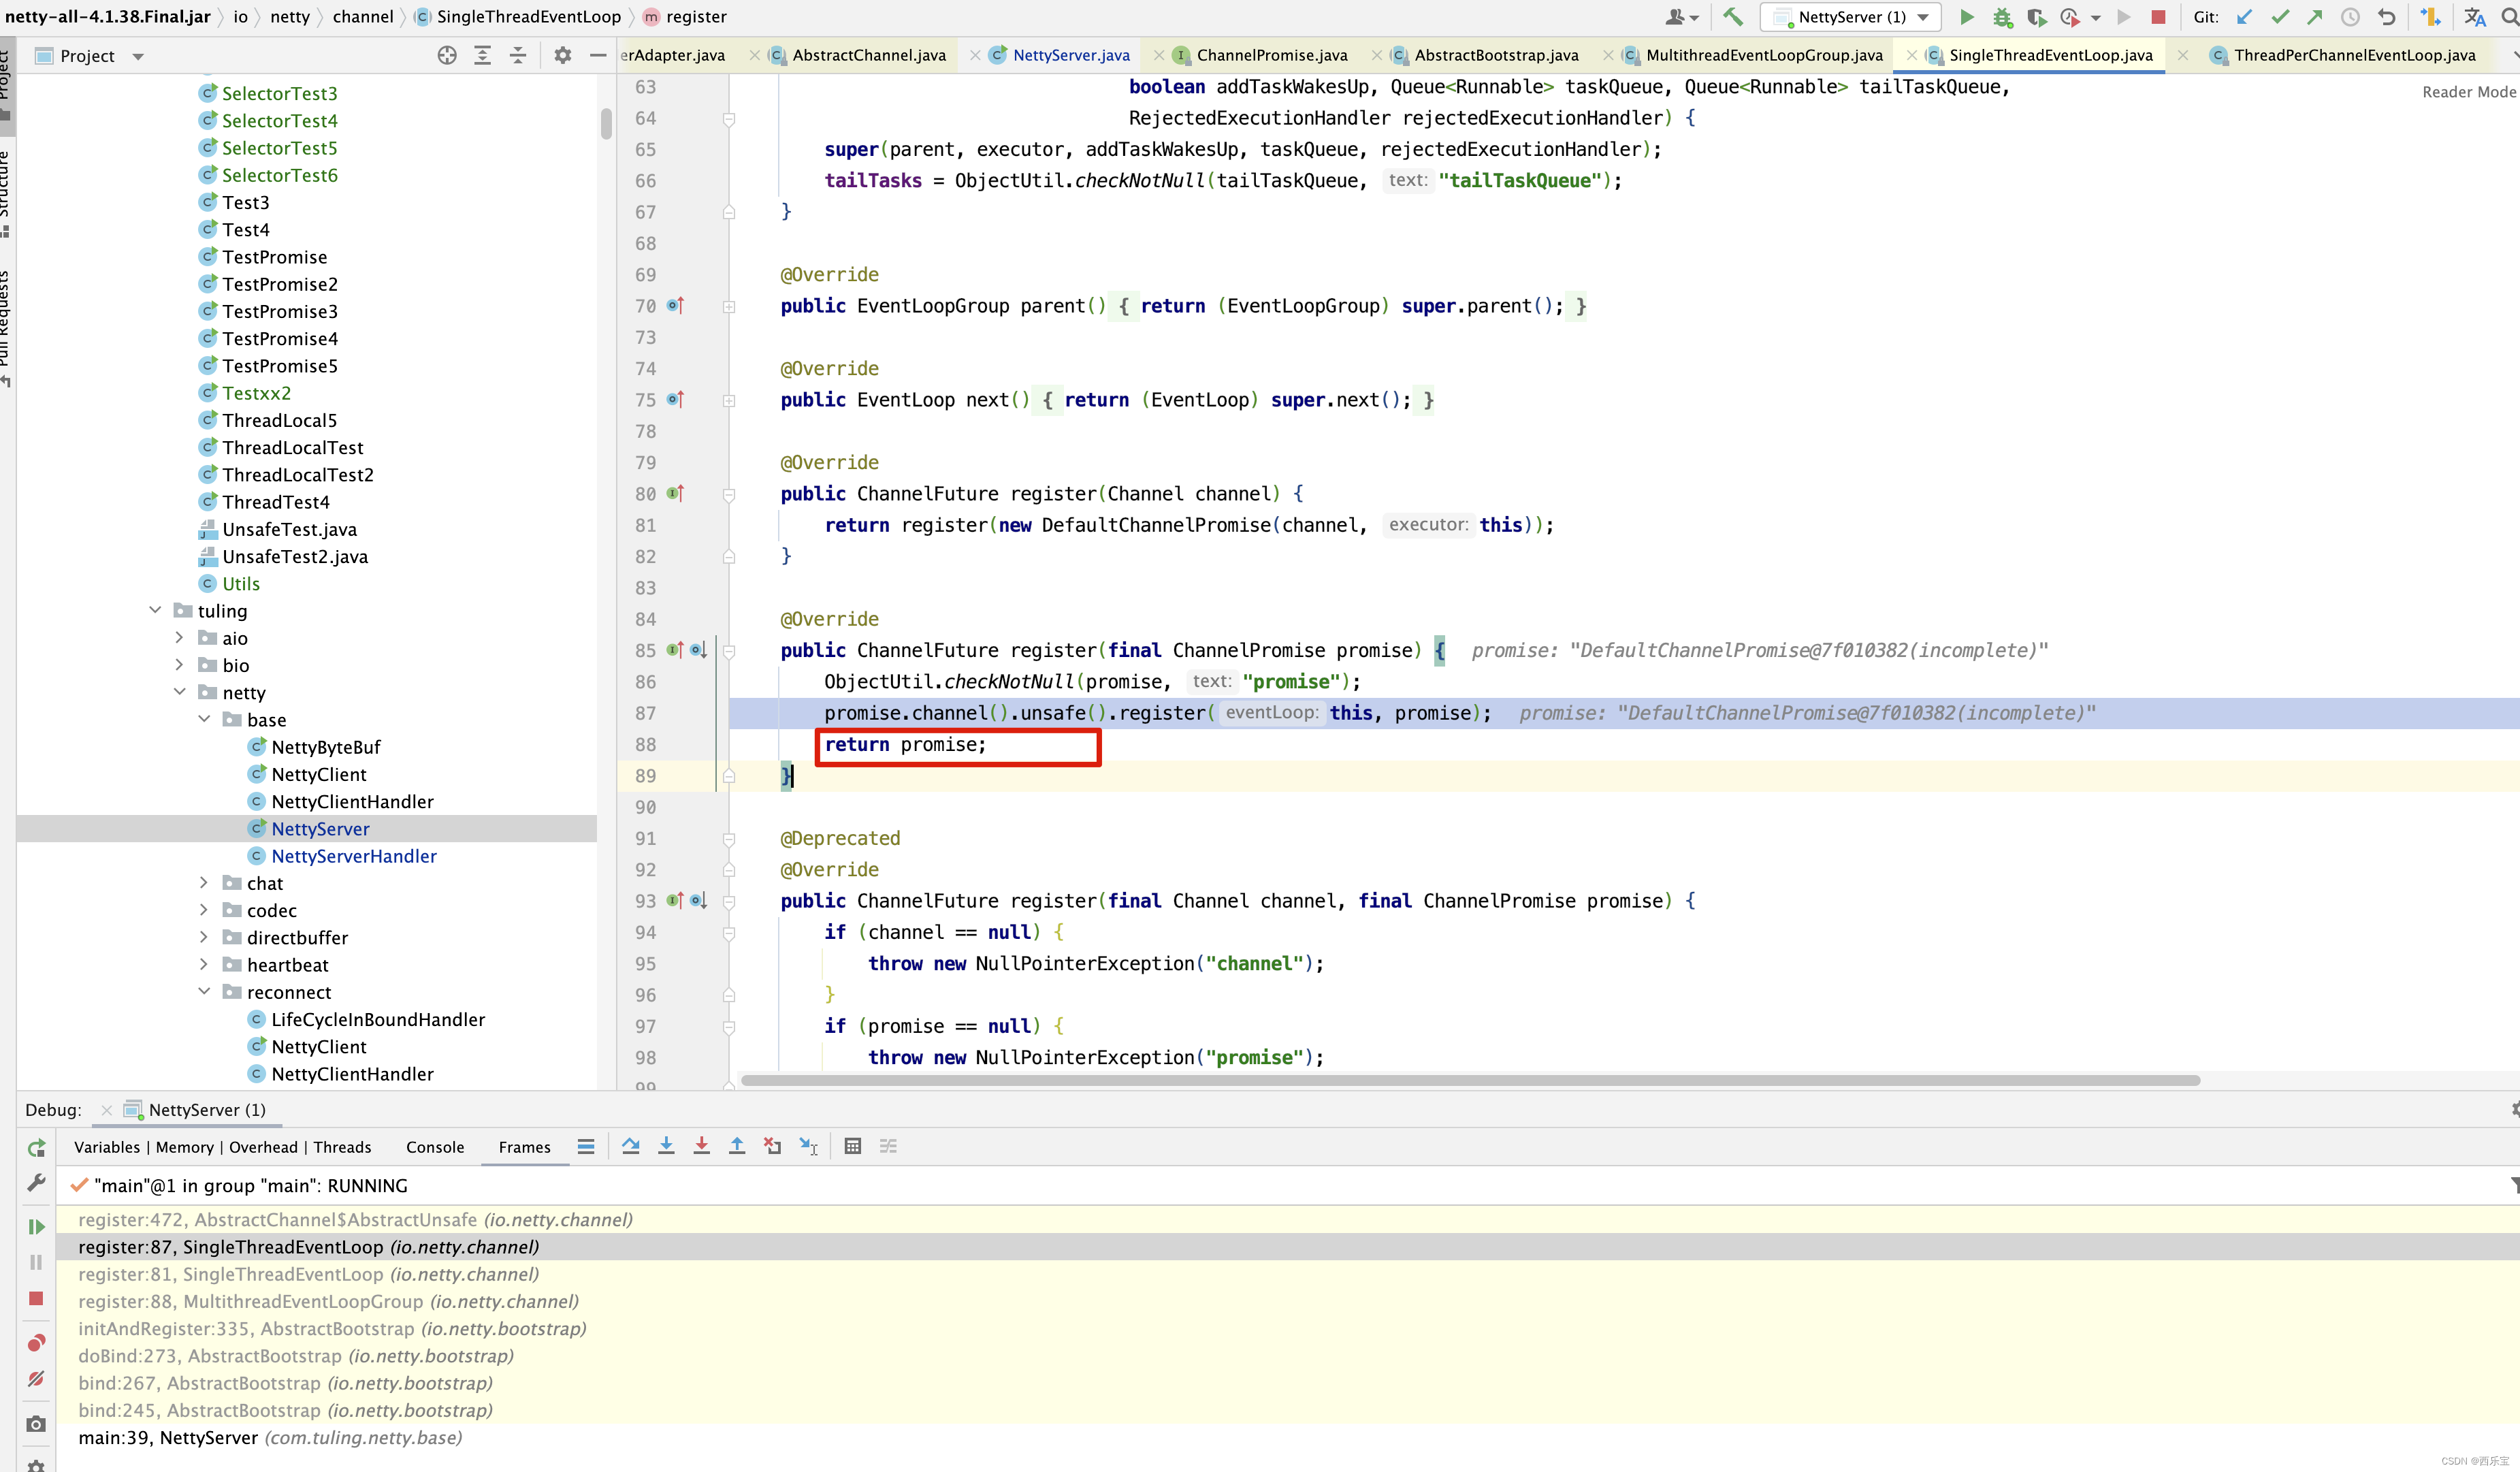Screen dimensions: 2520x1472
Task: Click the Git update project blue arrow
Action: click(2244, 17)
